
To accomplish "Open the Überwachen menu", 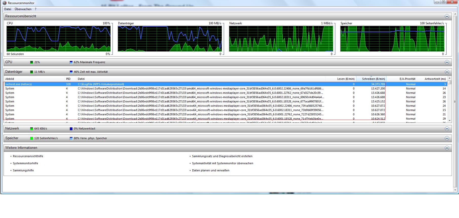I will coord(23,9).
